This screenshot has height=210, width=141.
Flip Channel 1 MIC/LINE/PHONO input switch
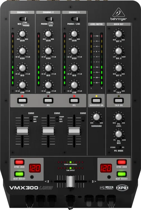pyautogui.click(x=23, y=19)
